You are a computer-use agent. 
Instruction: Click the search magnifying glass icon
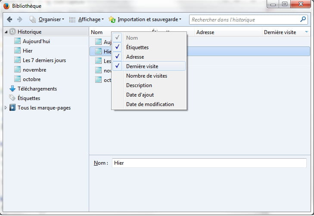[x=303, y=19]
